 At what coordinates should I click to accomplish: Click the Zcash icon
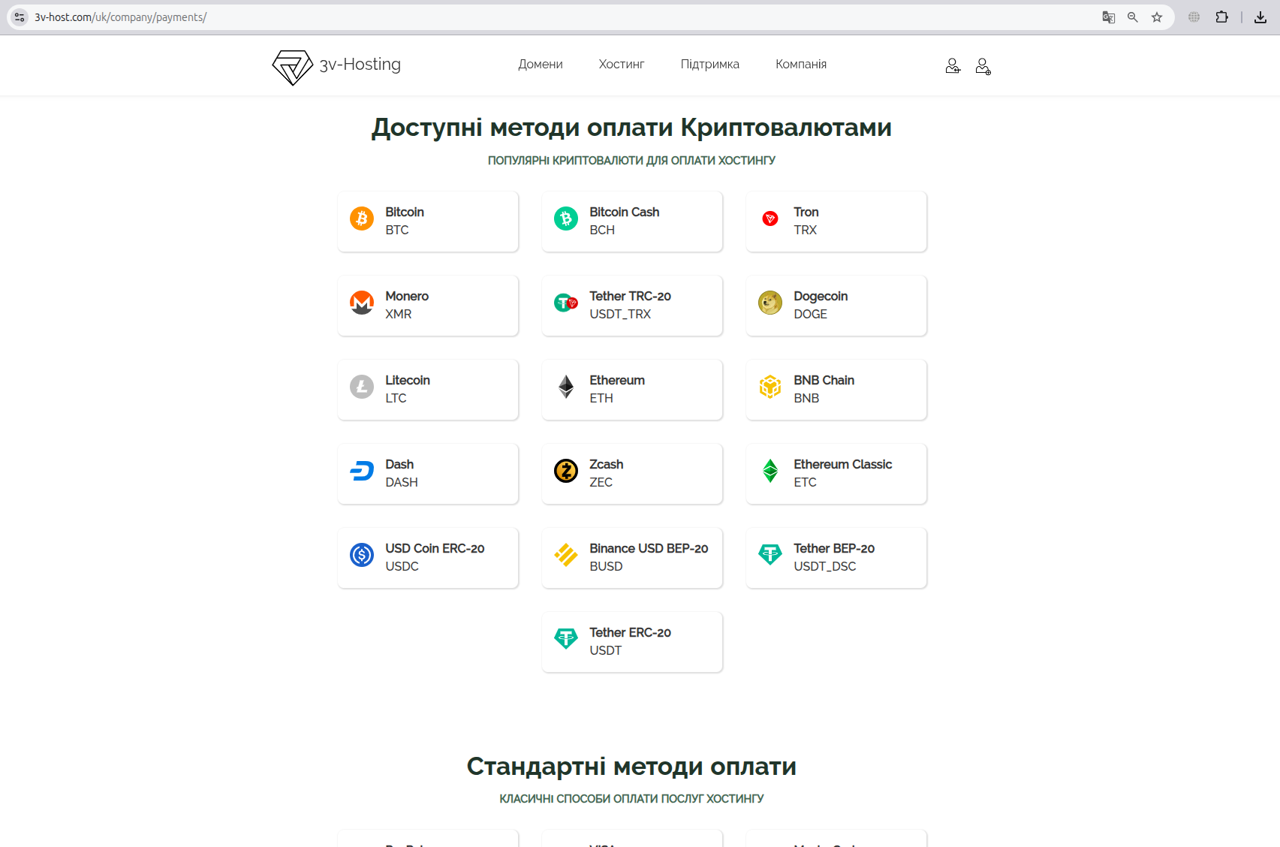pyautogui.click(x=566, y=471)
